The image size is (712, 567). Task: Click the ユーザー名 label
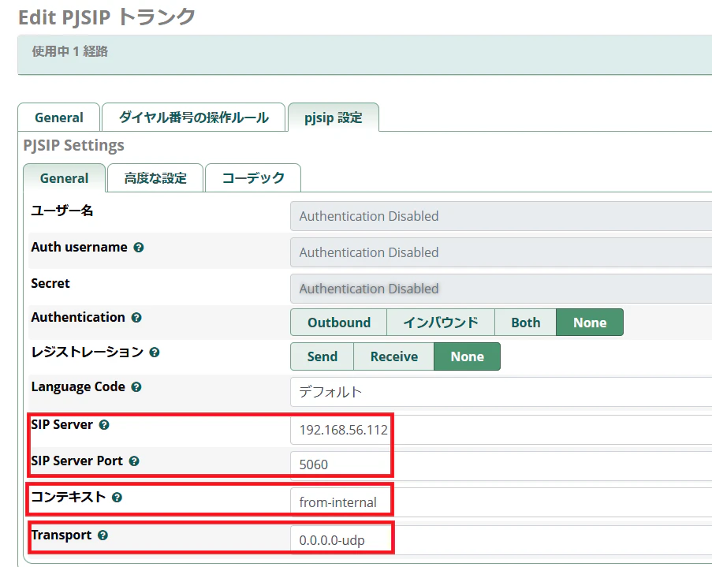click(x=62, y=211)
